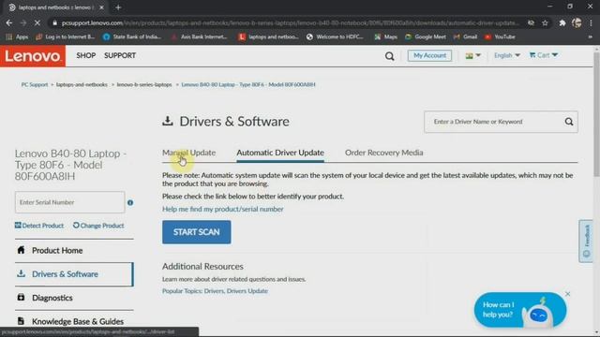Open the English language dropdown
This screenshot has height=337, width=600.
(507, 55)
